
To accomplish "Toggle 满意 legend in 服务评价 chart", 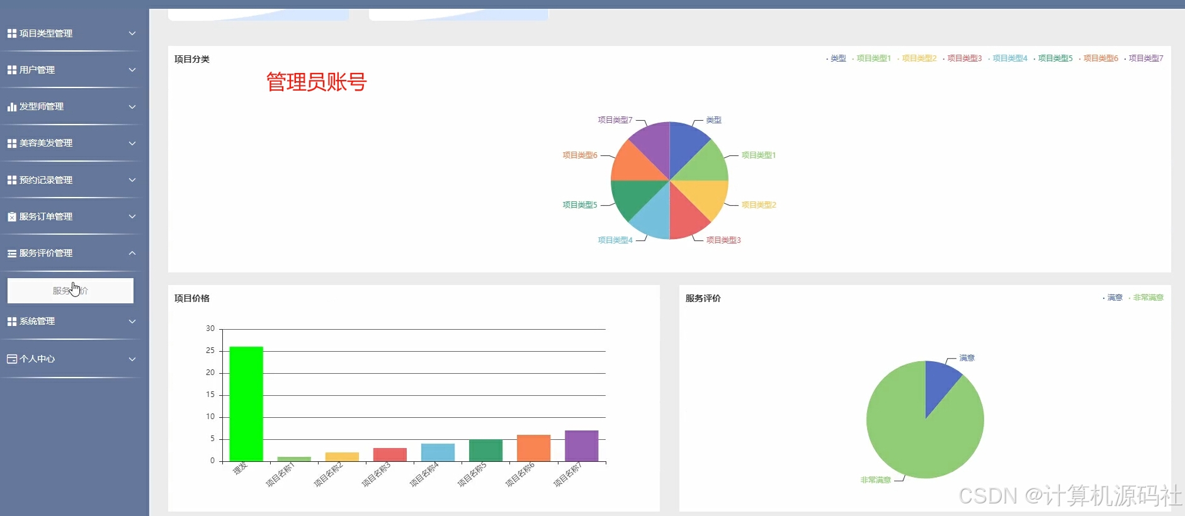I will 1113,298.
